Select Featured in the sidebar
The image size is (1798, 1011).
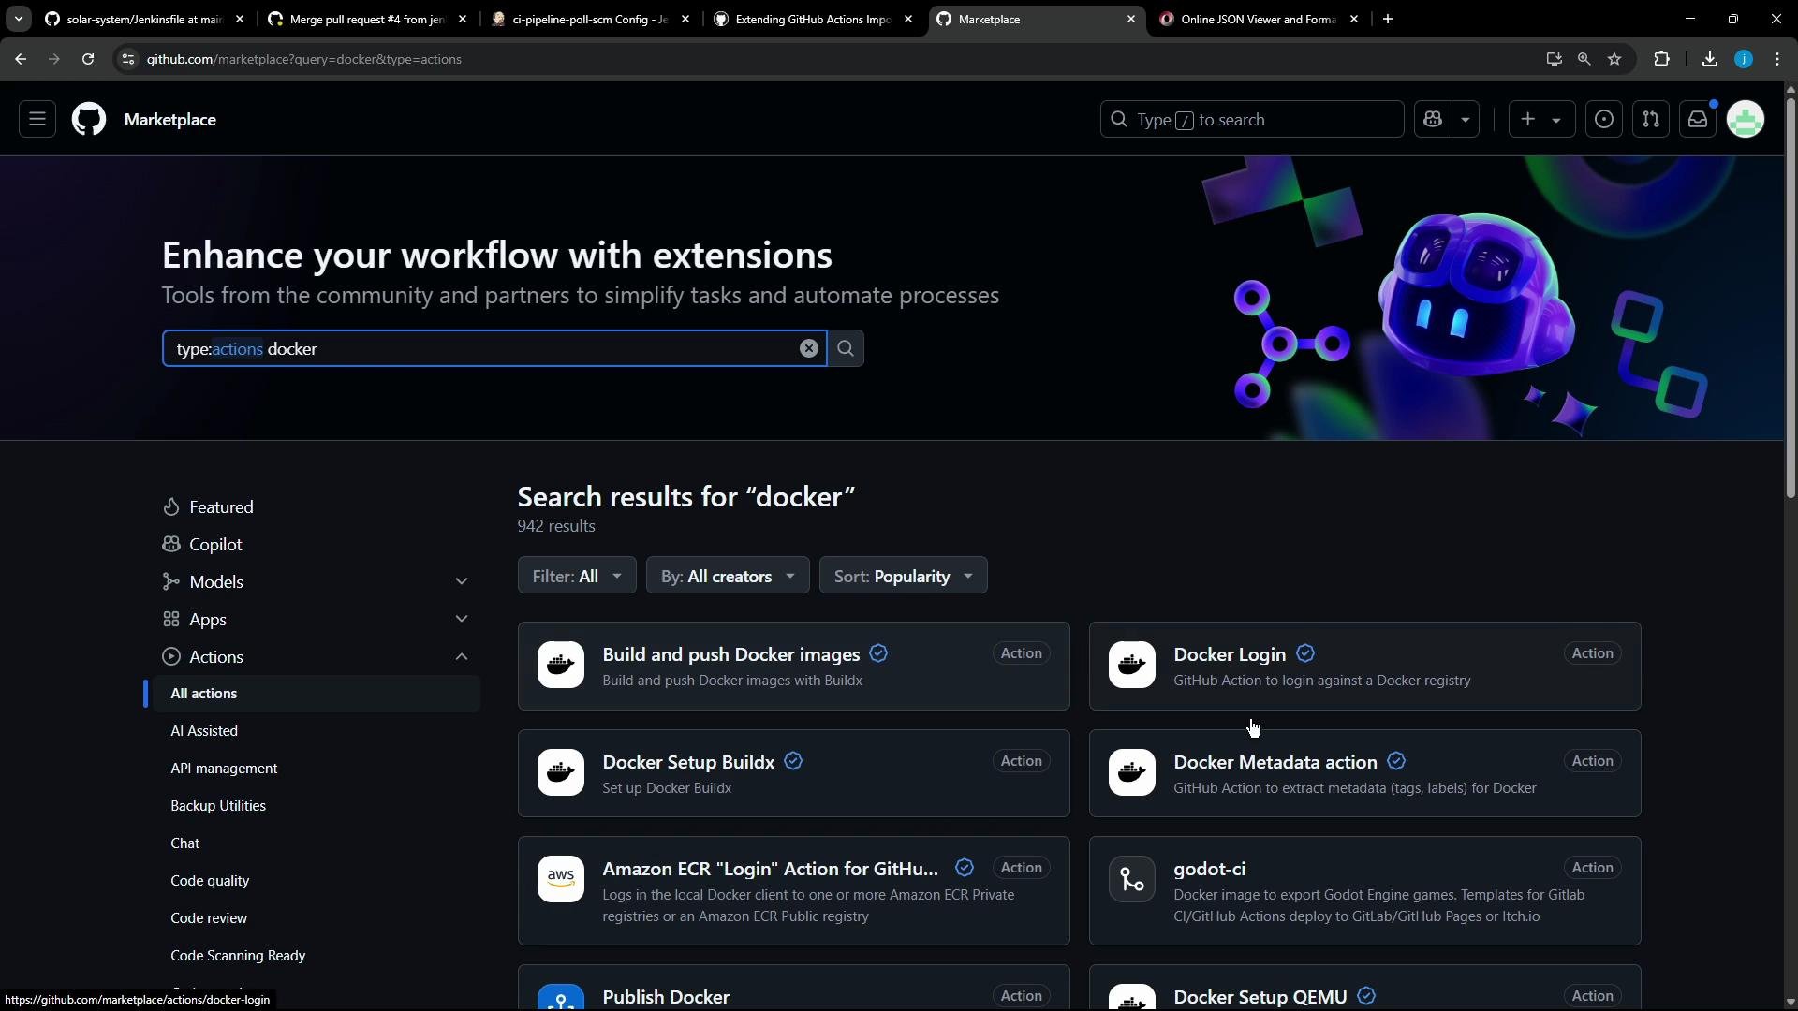coord(221,507)
